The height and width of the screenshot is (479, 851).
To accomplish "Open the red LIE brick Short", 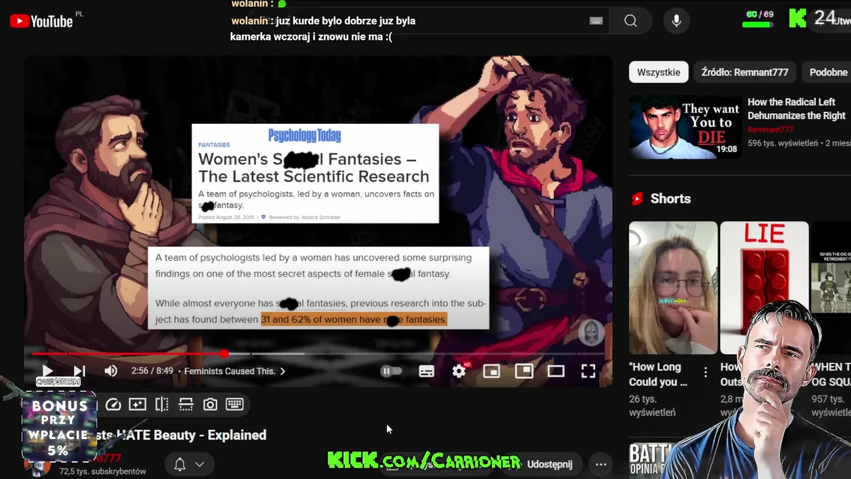I will 764,287.
